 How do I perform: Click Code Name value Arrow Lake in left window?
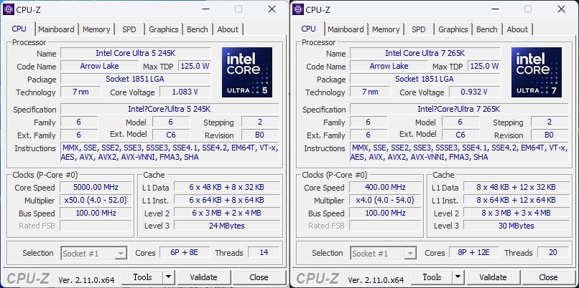pyautogui.click(x=100, y=67)
